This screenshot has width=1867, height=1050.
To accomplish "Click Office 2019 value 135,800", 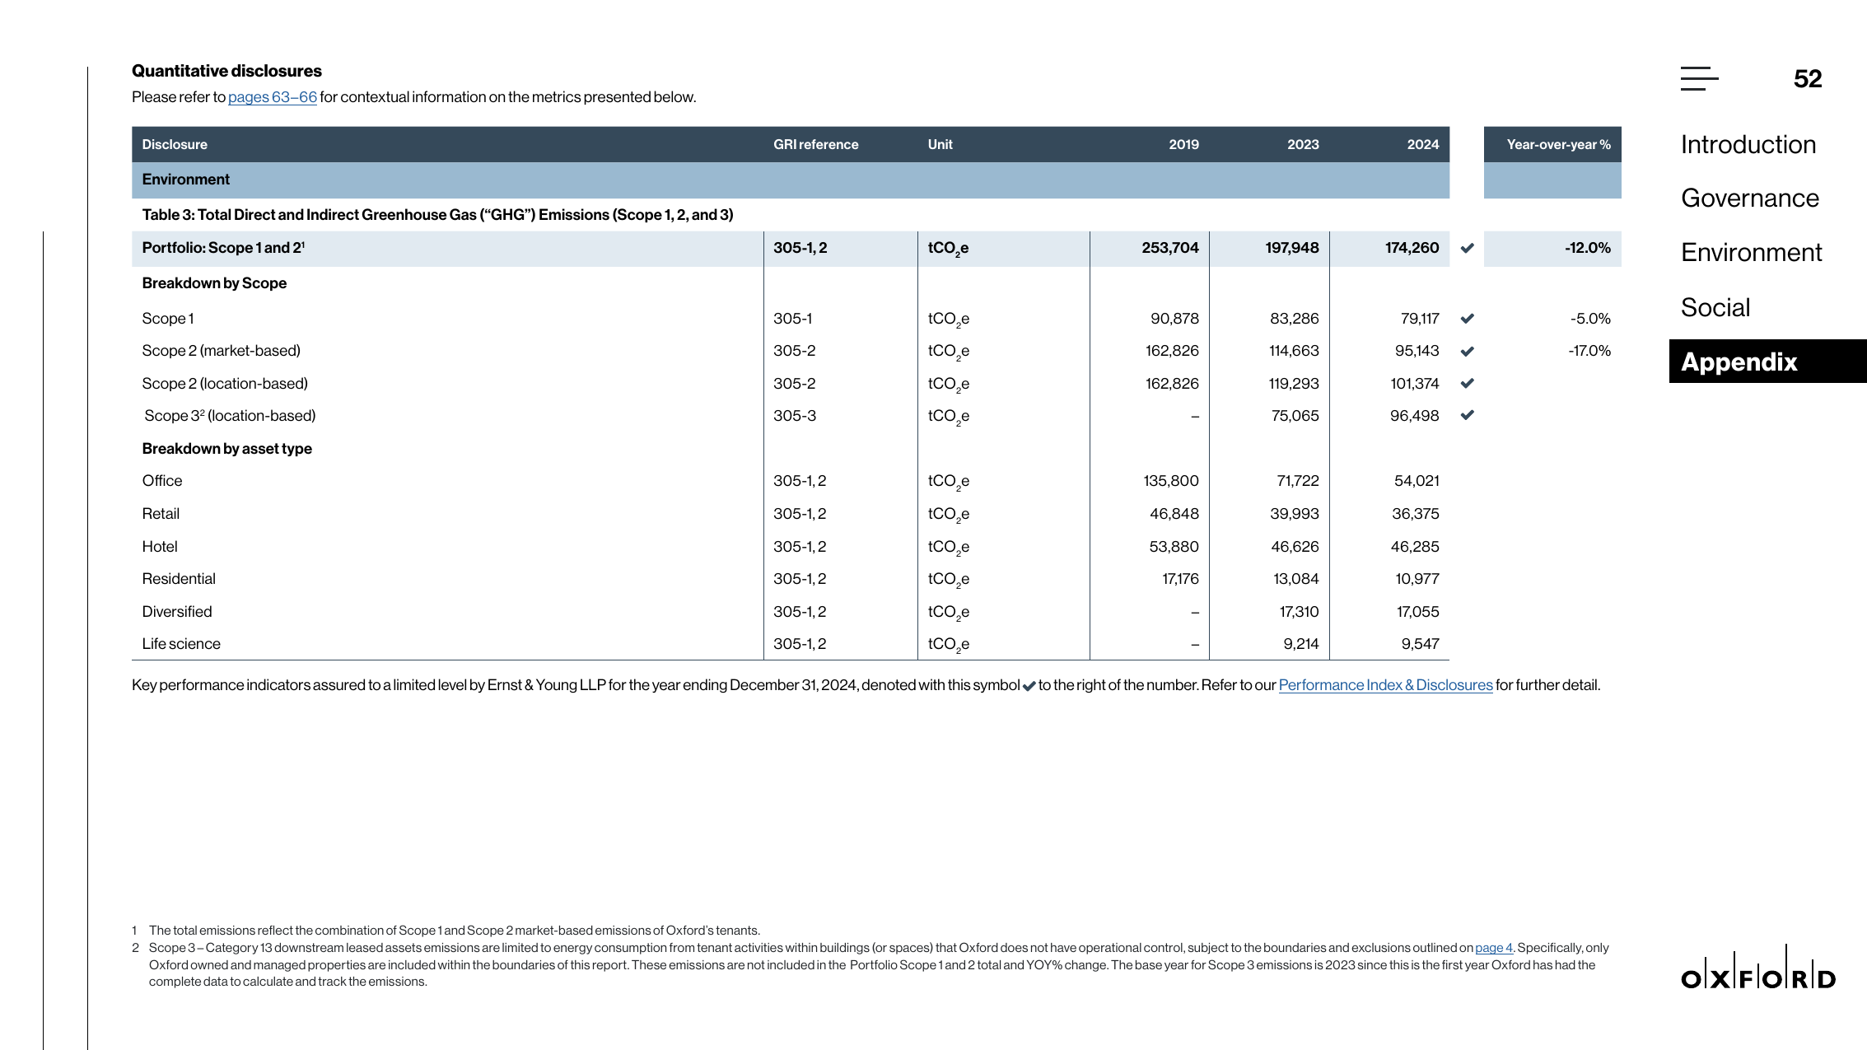I will click(x=1170, y=481).
